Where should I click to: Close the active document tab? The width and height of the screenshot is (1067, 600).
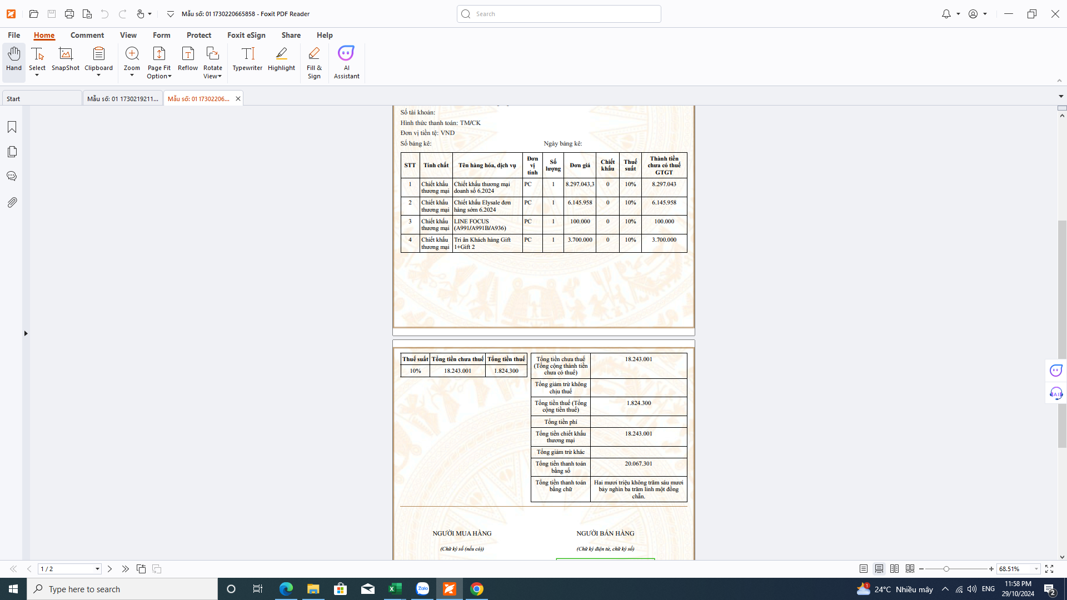(x=238, y=98)
